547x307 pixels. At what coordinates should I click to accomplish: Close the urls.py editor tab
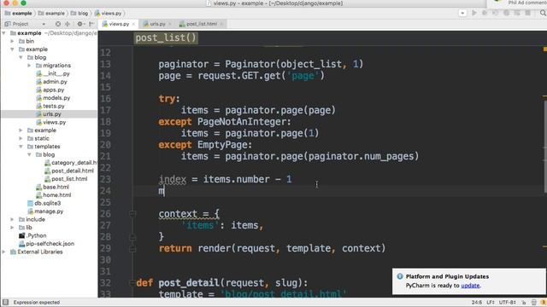(x=170, y=24)
